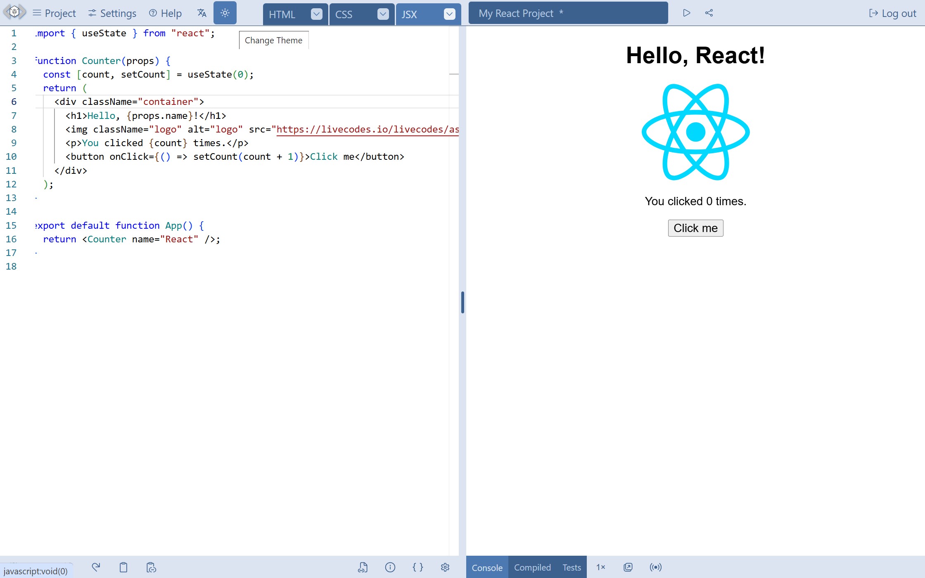Open the Project menu

pyautogui.click(x=54, y=13)
